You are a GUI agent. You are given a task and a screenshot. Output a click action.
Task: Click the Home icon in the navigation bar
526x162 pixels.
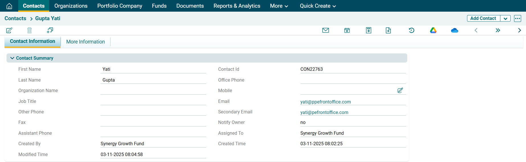click(x=9, y=6)
